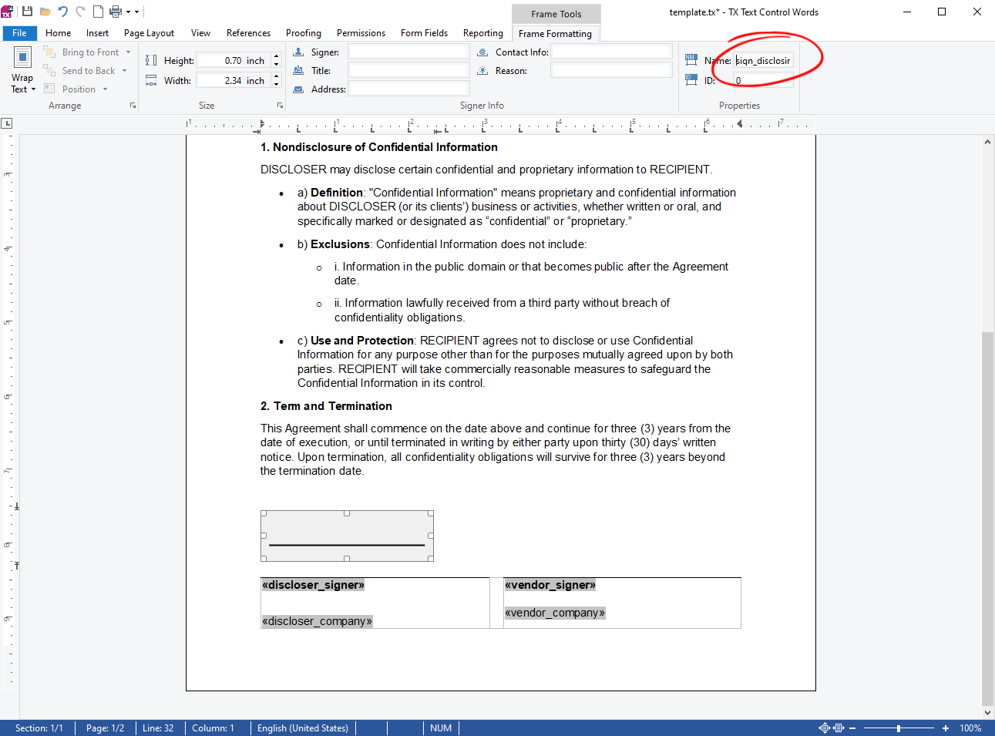Click Bring to Front button

click(82, 52)
